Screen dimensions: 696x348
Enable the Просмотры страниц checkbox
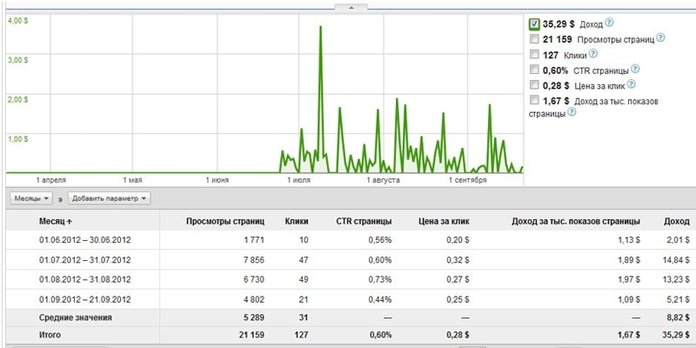tap(534, 39)
